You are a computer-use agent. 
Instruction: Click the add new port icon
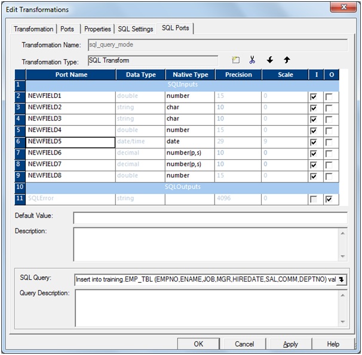(x=235, y=60)
